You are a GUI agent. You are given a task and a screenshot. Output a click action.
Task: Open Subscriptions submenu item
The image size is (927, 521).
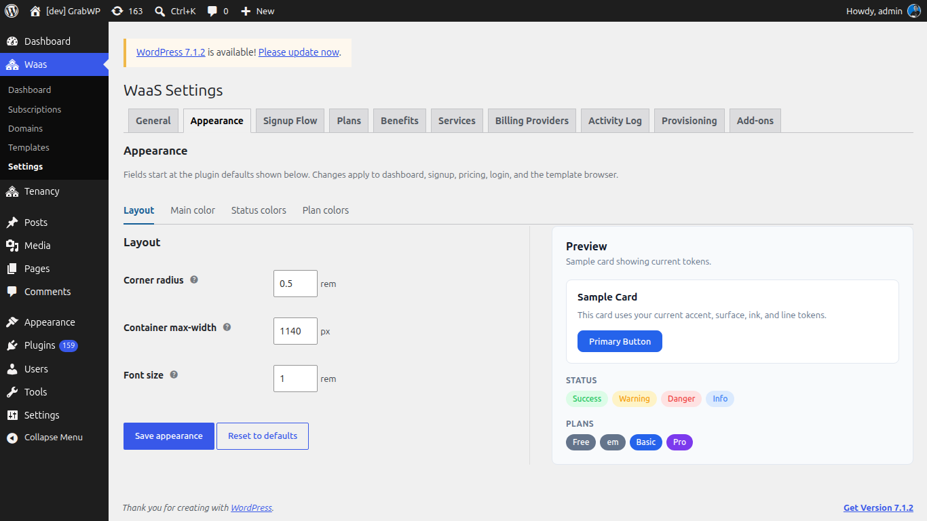54,109
